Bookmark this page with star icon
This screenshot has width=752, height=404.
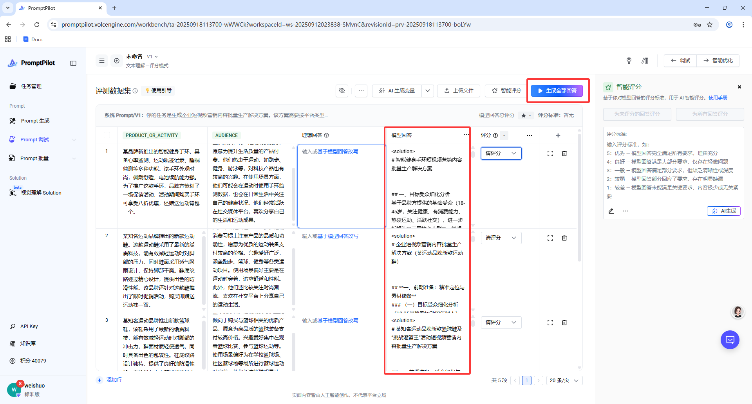(x=710, y=25)
